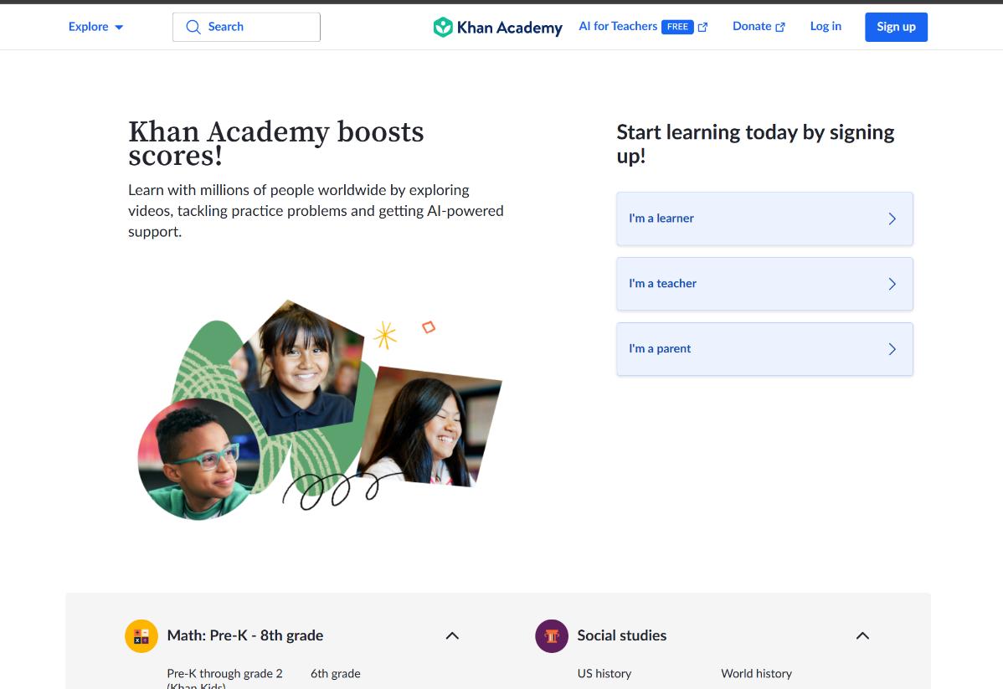Click the Social studies column icon

551,635
